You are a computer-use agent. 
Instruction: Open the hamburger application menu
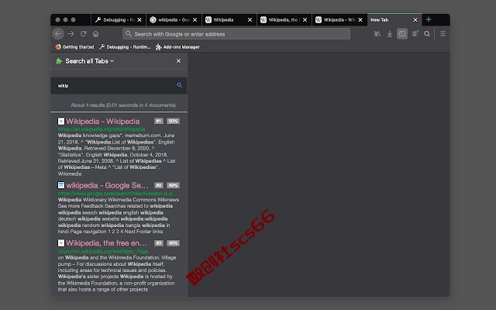pos(443,33)
